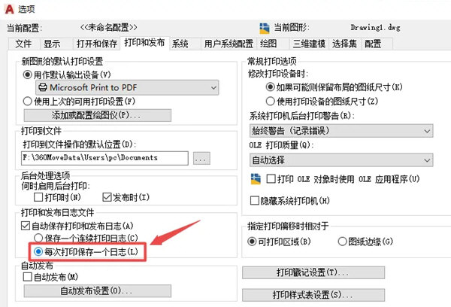Switch to the 文件 tab

tap(23, 44)
